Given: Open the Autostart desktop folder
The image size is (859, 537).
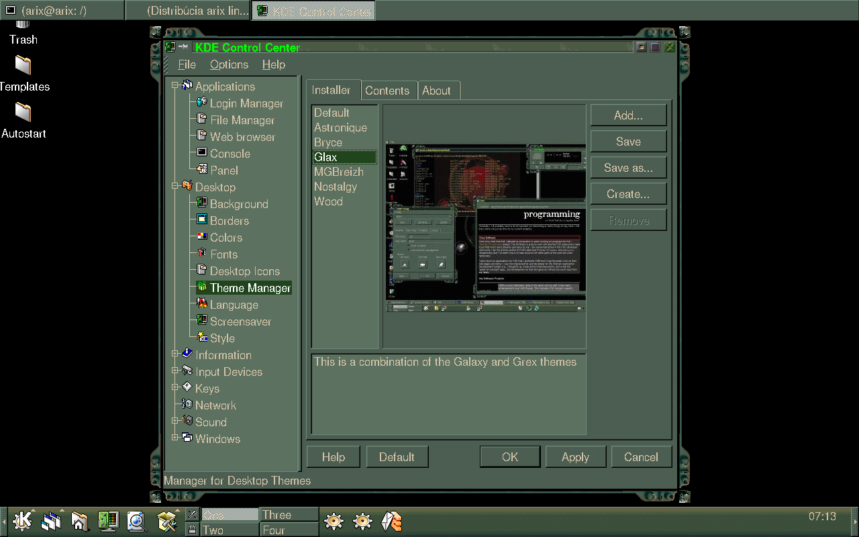Looking at the screenshot, I should pos(23,121).
